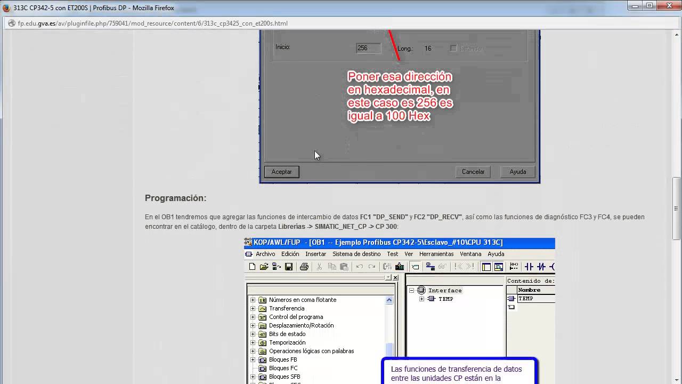Click the Firefox logo in the title bar

pos(6,8)
